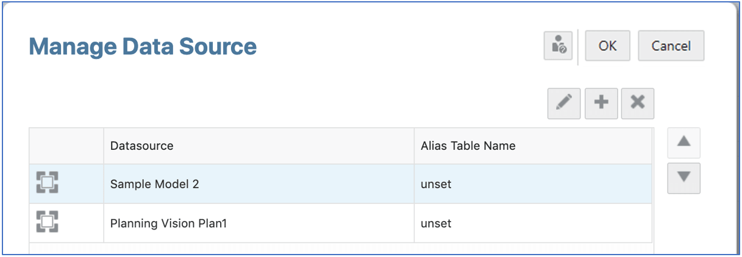Click the unset alias for Sample Model 2
Image resolution: width=742 pixels, height=257 pixels.
click(x=436, y=183)
